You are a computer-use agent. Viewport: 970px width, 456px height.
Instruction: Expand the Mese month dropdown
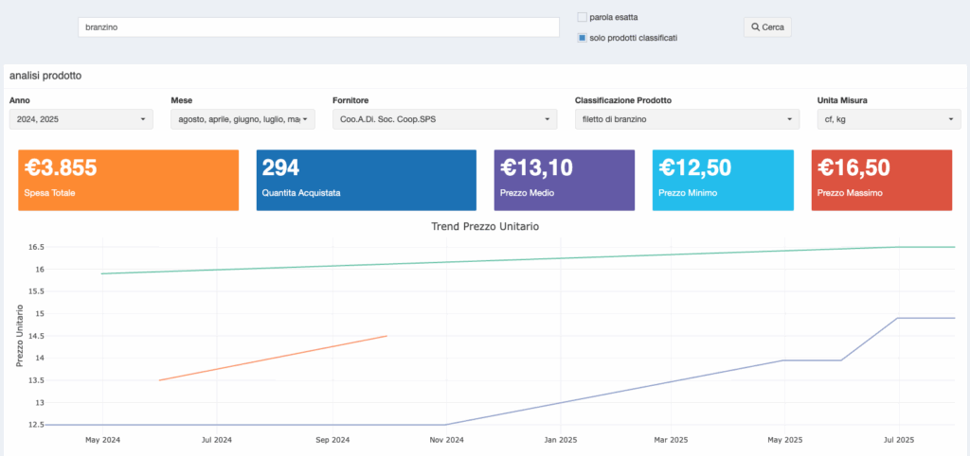(242, 119)
